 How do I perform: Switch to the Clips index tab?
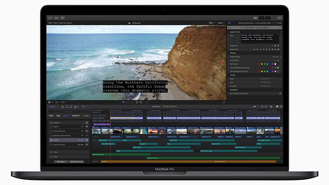tap(51, 116)
